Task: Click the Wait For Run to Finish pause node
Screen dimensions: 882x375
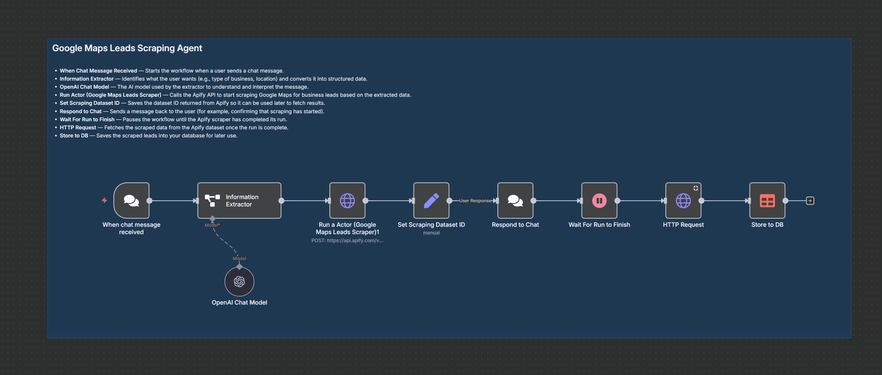Action: coord(599,200)
